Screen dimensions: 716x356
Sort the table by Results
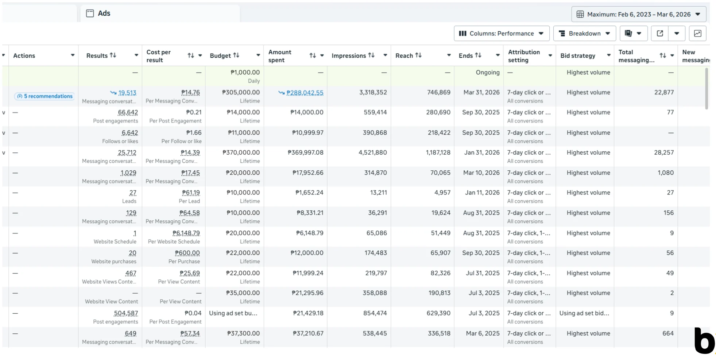click(x=113, y=55)
